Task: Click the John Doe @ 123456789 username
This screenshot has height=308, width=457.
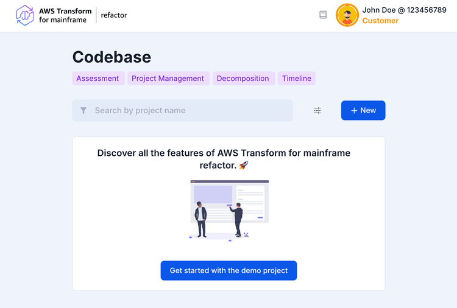Action: pyautogui.click(x=404, y=10)
